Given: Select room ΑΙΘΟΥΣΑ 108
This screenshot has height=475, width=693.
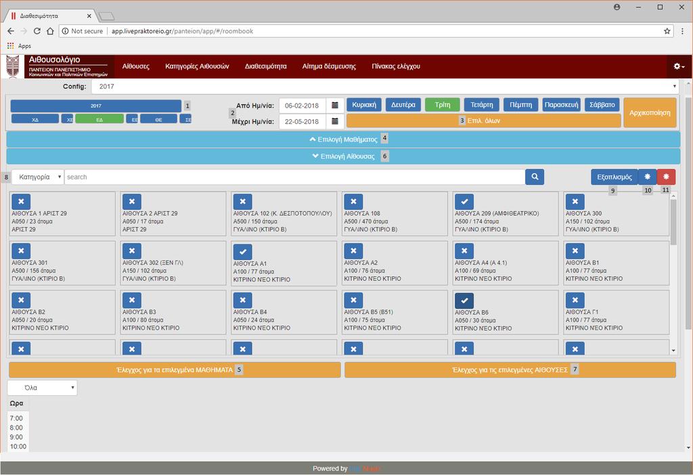Looking at the screenshot, I should pos(353,202).
